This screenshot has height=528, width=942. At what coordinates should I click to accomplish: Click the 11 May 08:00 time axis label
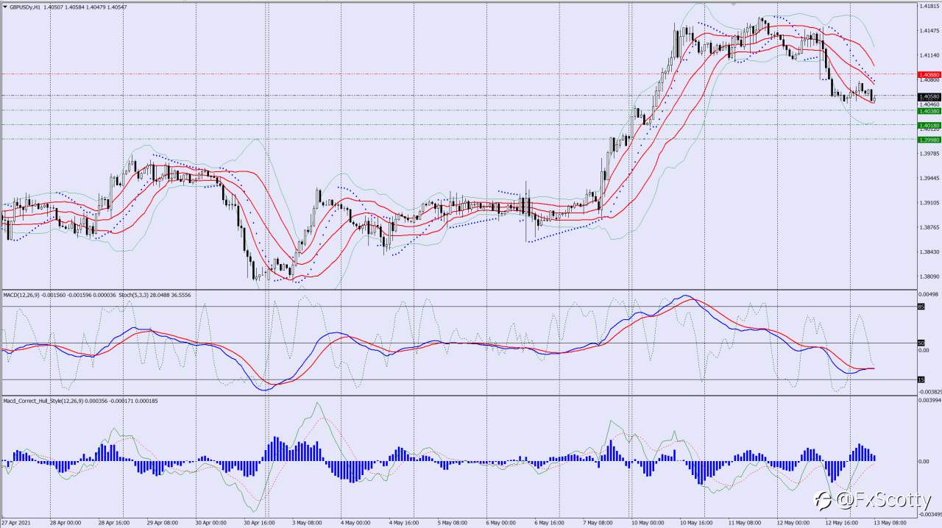click(x=746, y=523)
